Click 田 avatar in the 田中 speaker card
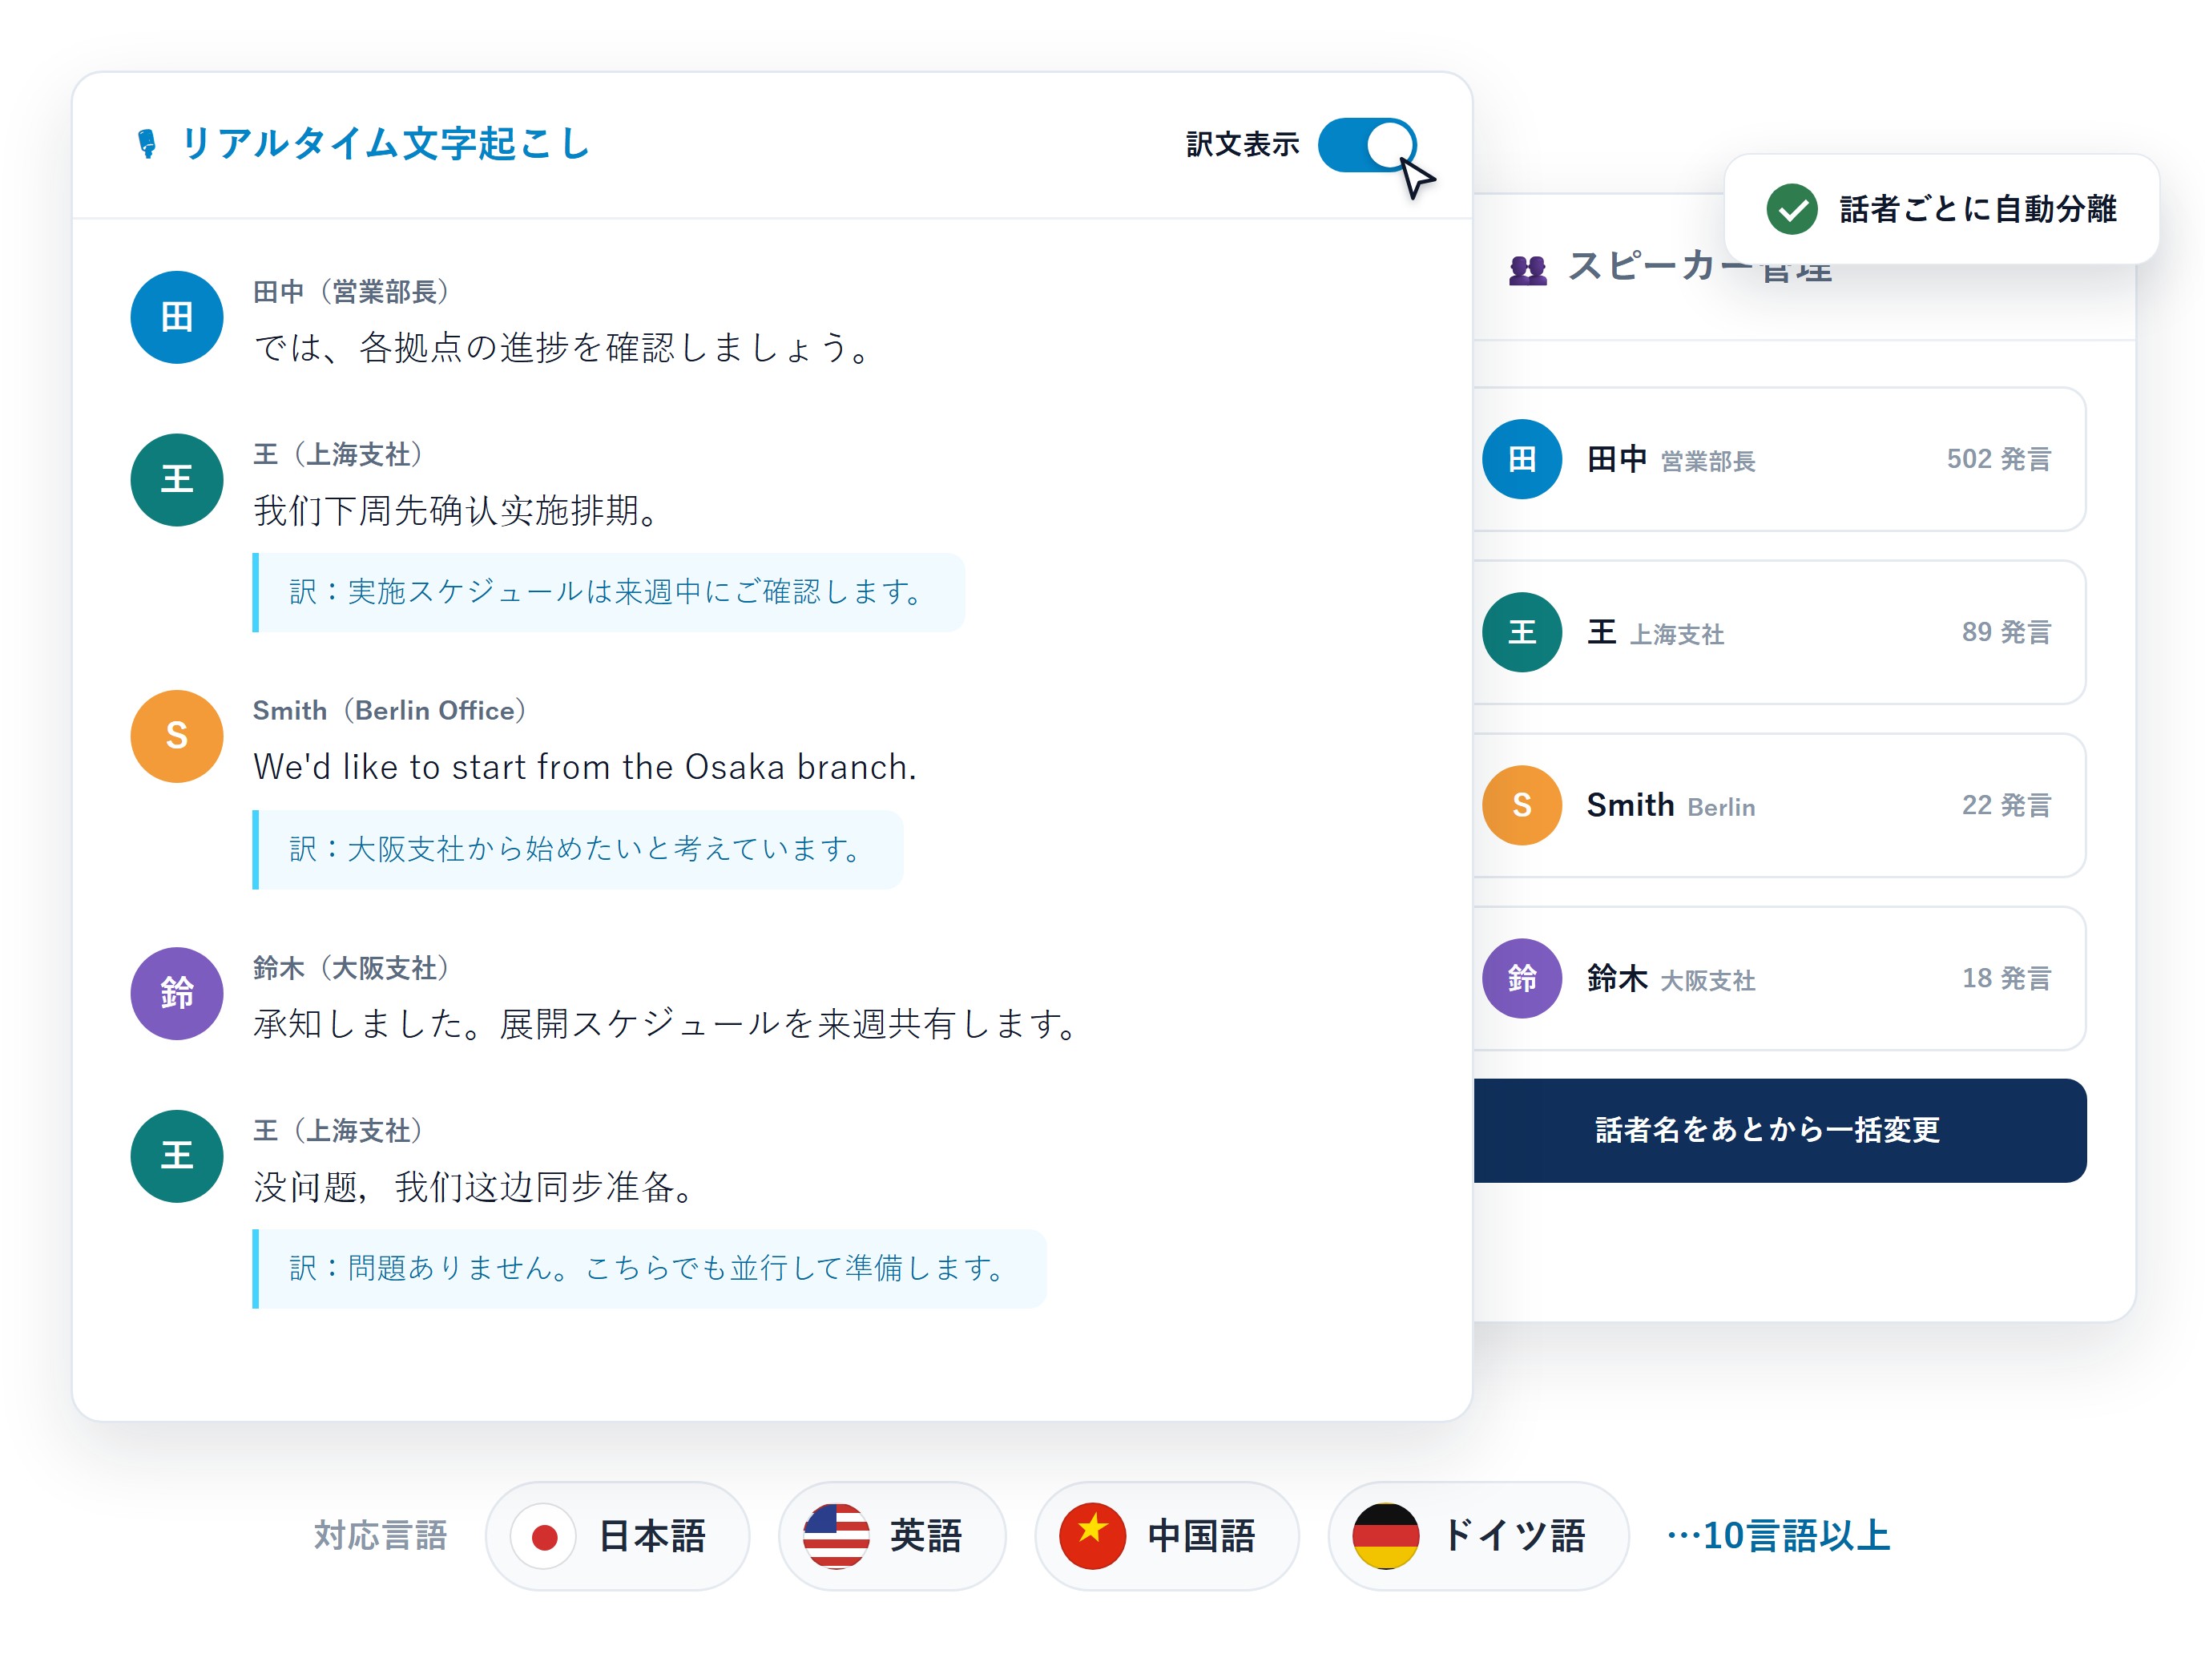 (1522, 458)
